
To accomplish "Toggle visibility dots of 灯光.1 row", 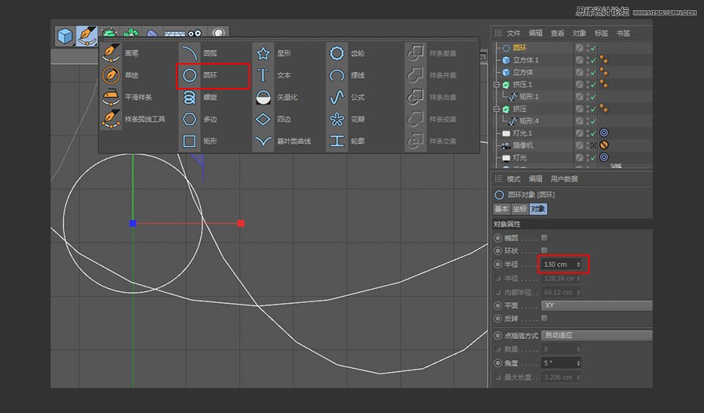I will pos(587,134).
